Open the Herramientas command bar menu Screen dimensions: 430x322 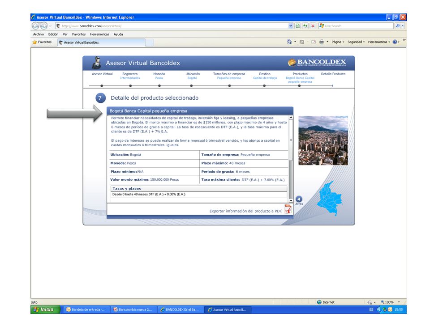[379, 42]
